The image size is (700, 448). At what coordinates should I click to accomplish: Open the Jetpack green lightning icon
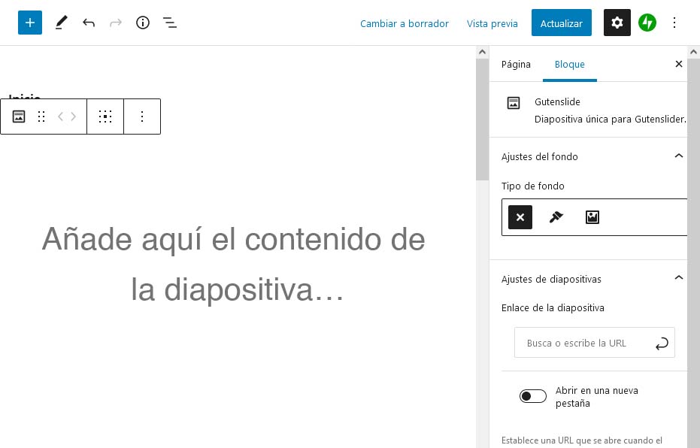click(x=647, y=23)
